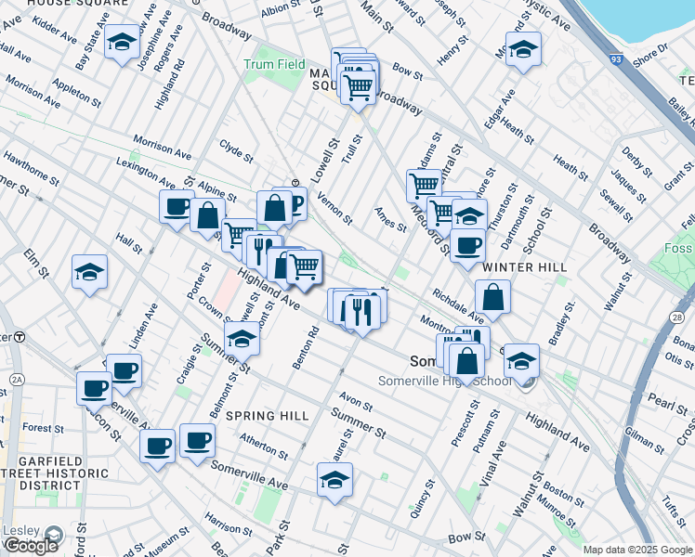Click the Somerville High School place label
Viewport: 695px width, 557px height.
[x=444, y=382]
